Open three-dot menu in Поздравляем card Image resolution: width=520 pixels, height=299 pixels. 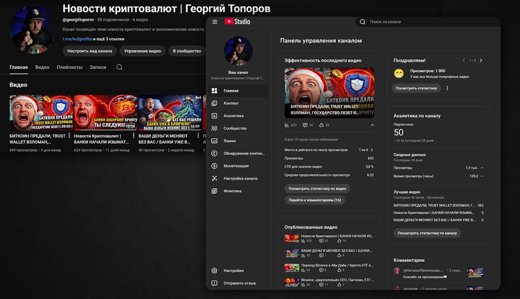click(447, 88)
